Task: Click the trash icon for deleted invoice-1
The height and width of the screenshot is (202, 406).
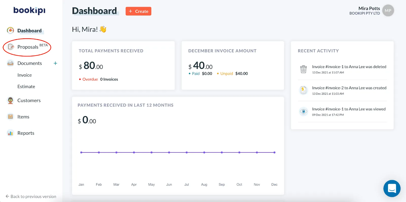Action: (x=303, y=69)
